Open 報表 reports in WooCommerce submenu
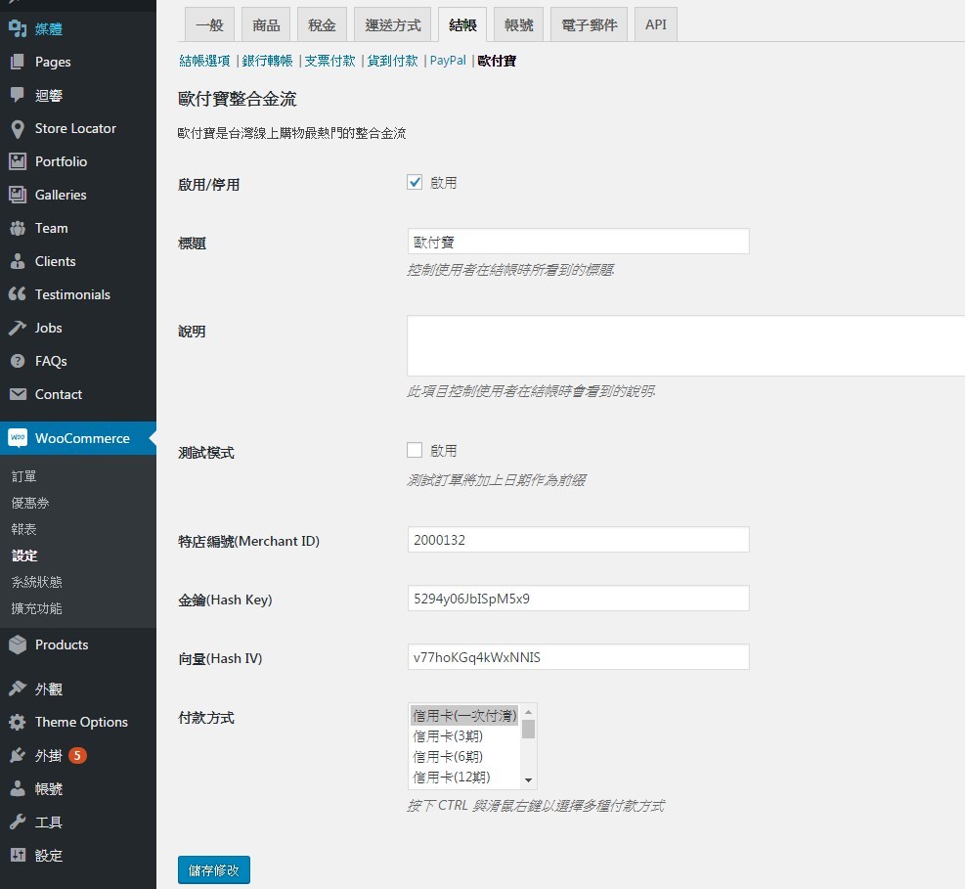Image resolution: width=965 pixels, height=889 pixels. click(x=24, y=529)
